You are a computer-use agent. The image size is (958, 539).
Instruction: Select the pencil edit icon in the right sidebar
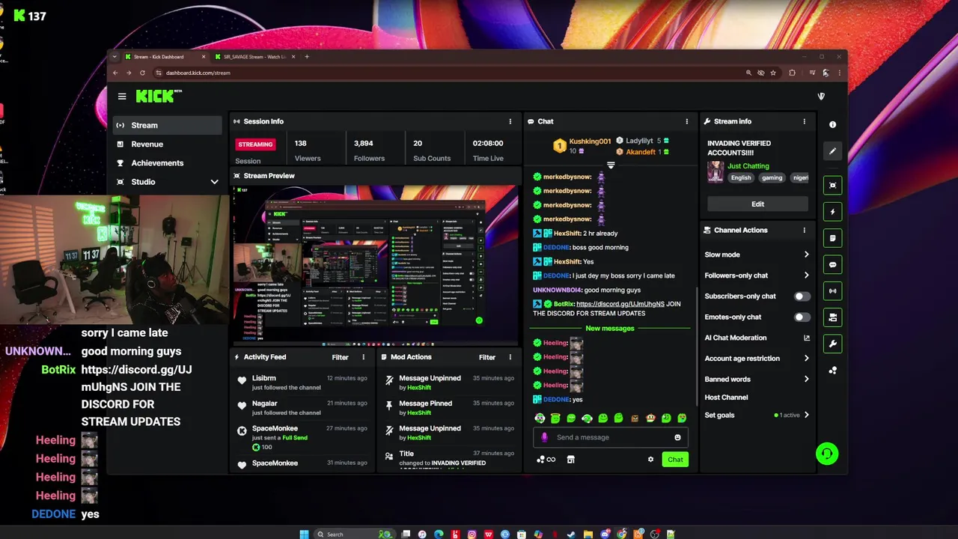tap(832, 151)
